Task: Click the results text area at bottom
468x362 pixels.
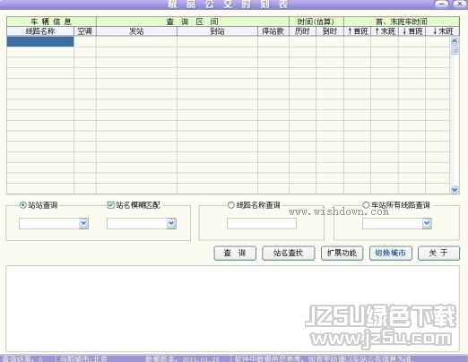Action: tap(232, 308)
